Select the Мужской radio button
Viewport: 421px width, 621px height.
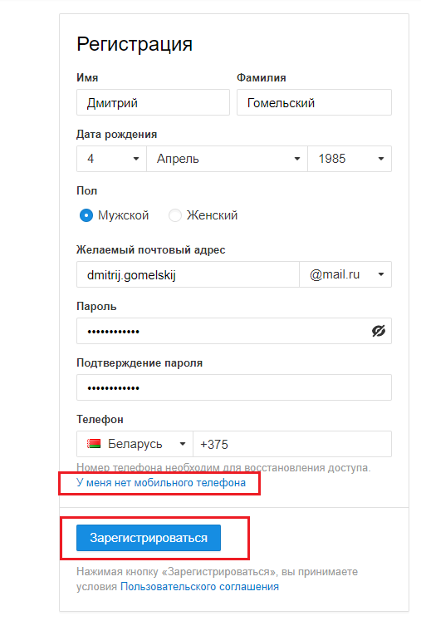(86, 215)
